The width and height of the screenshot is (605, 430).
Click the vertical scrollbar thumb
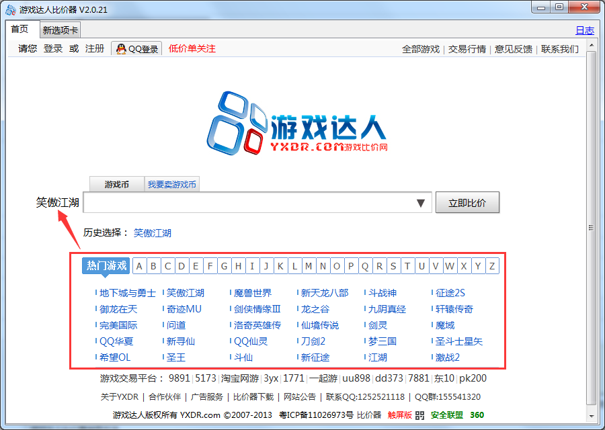pos(591,228)
